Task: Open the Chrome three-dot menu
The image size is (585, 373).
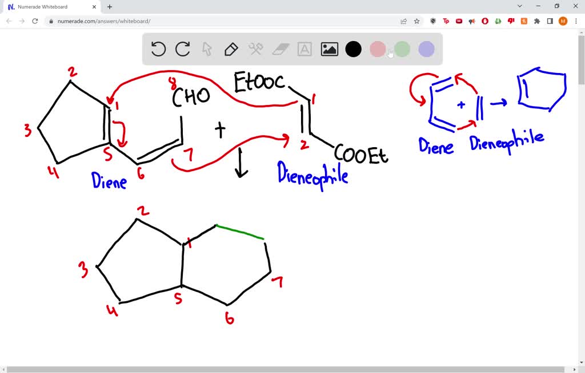Action: pyautogui.click(x=577, y=21)
